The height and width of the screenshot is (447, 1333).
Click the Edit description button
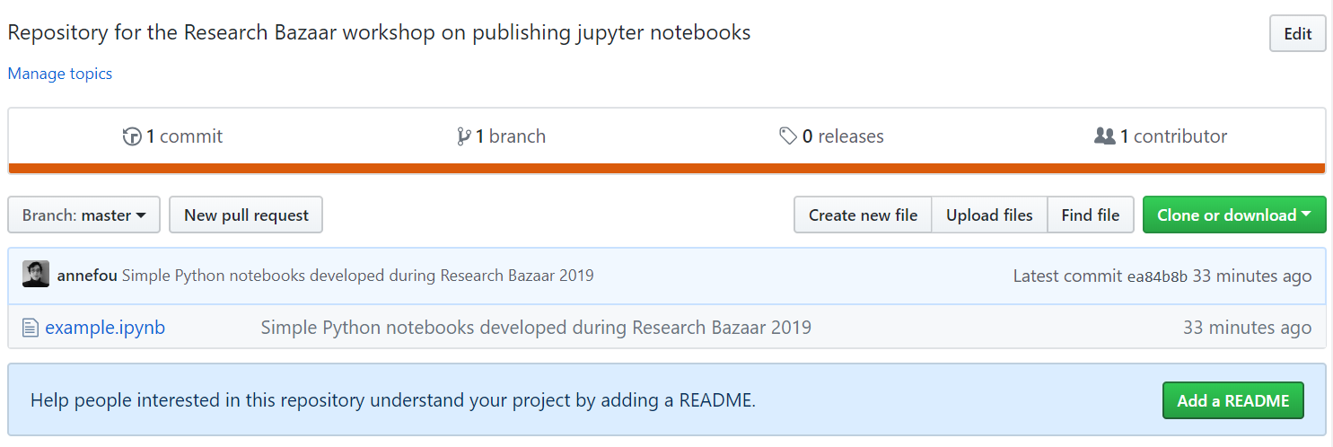pyautogui.click(x=1298, y=34)
